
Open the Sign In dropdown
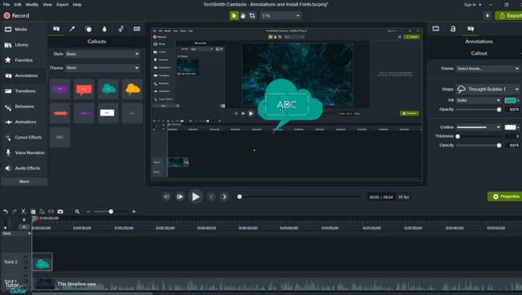pyautogui.click(x=472, y=5)
